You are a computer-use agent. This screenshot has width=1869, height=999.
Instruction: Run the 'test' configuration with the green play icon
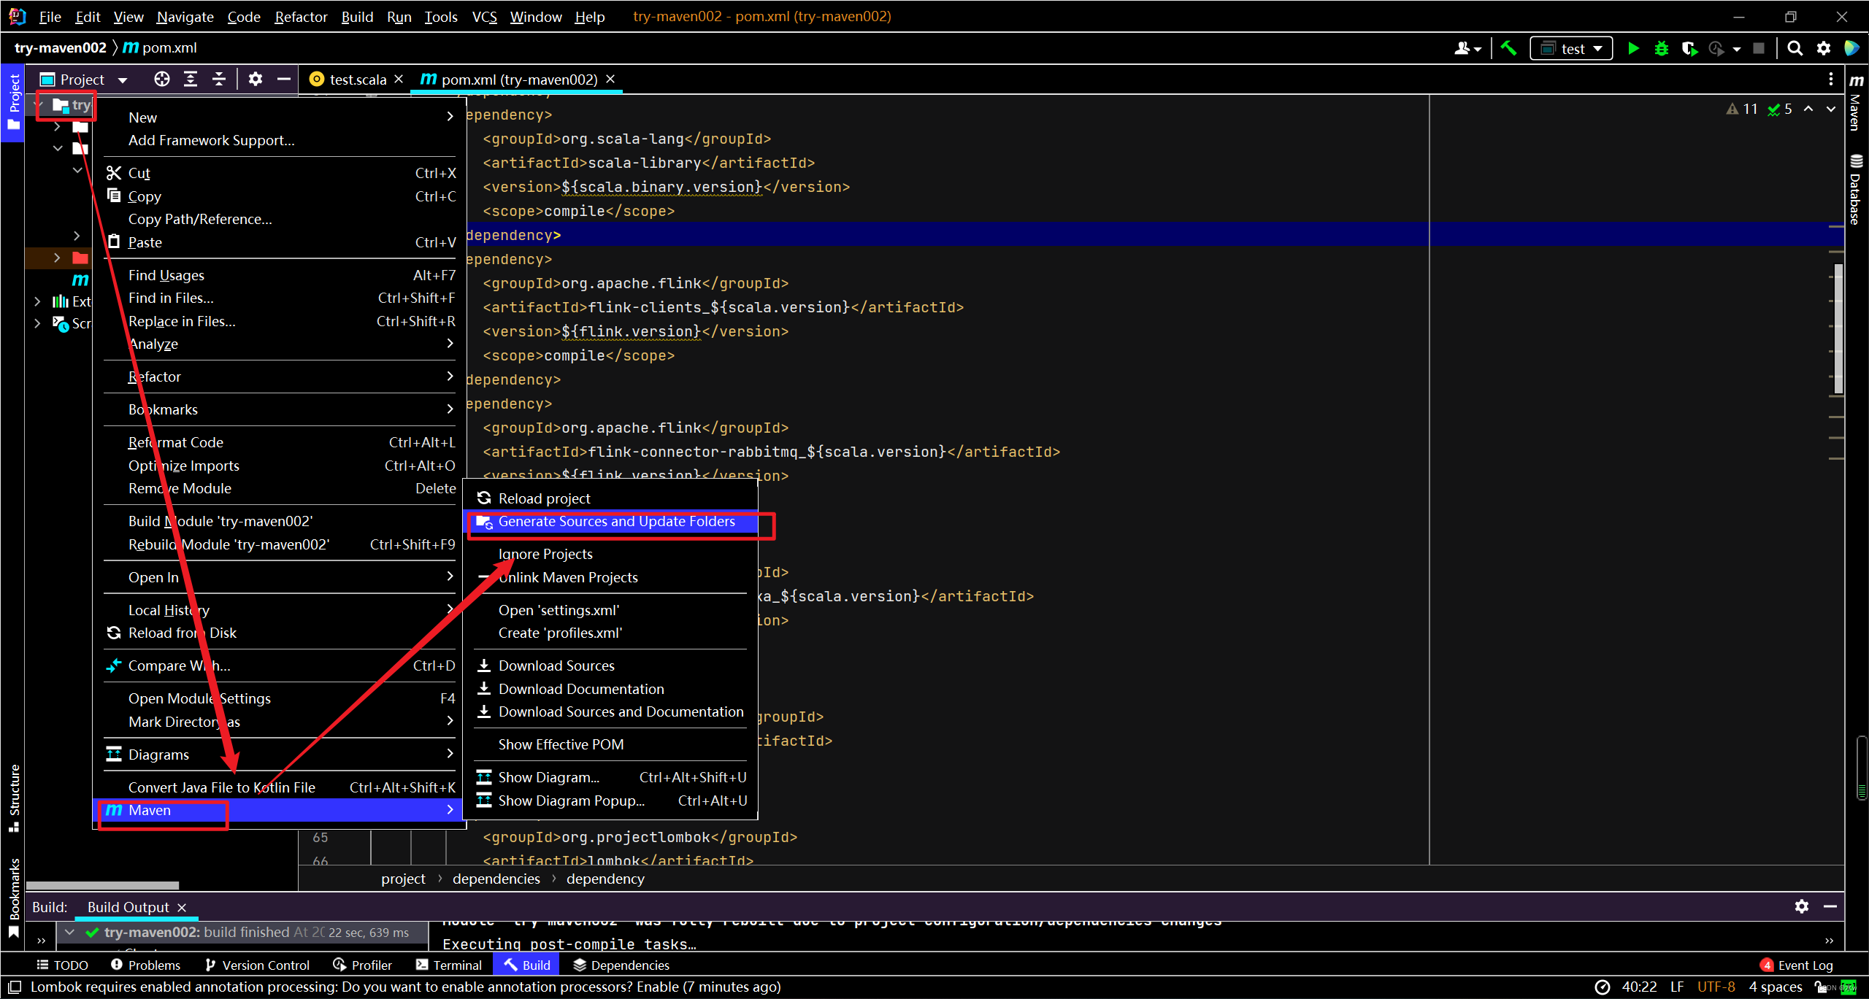1634,48
